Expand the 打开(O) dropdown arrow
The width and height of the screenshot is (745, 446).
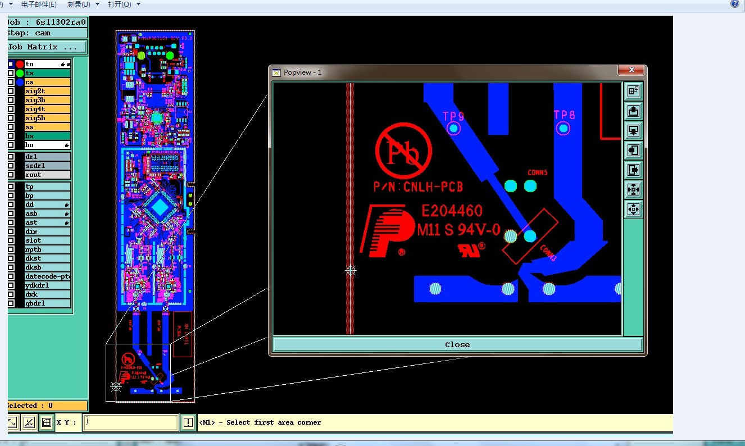(x=138, y=4)
